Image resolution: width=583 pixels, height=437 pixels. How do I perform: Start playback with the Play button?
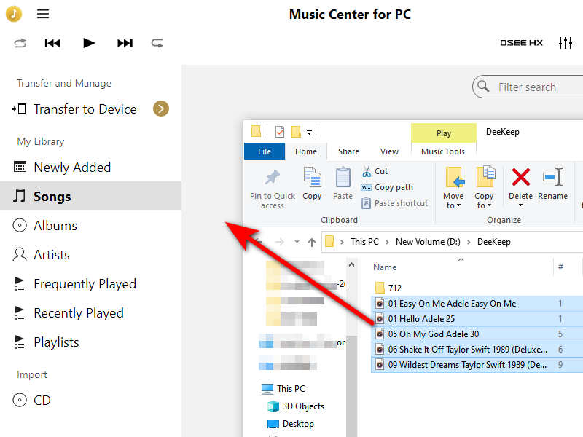click(x=89, y=43)
